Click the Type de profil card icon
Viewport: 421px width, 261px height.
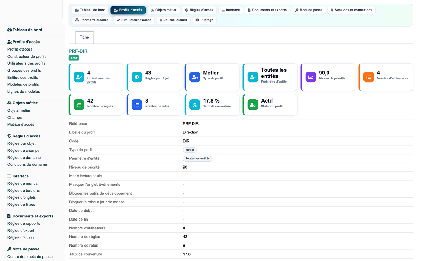coord(195,77)
